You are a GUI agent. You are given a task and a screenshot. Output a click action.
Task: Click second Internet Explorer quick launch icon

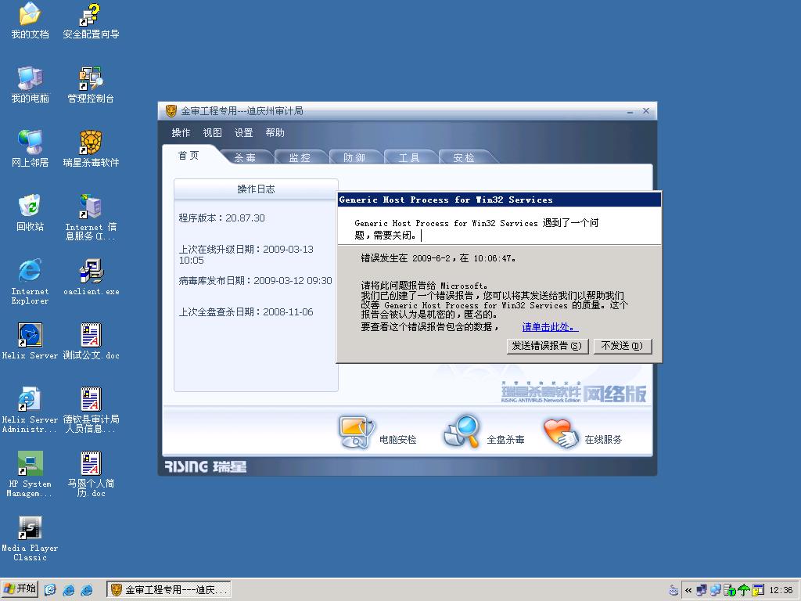(87, 590)
